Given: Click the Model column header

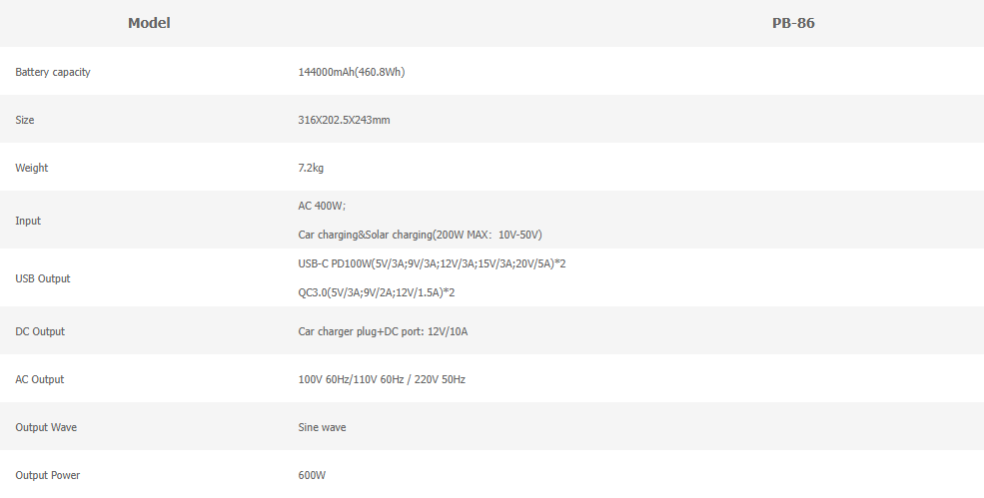Looking at the screenshot, I should click(149, 23).
